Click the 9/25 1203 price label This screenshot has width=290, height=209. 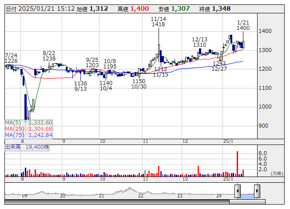tap(92, 63)
